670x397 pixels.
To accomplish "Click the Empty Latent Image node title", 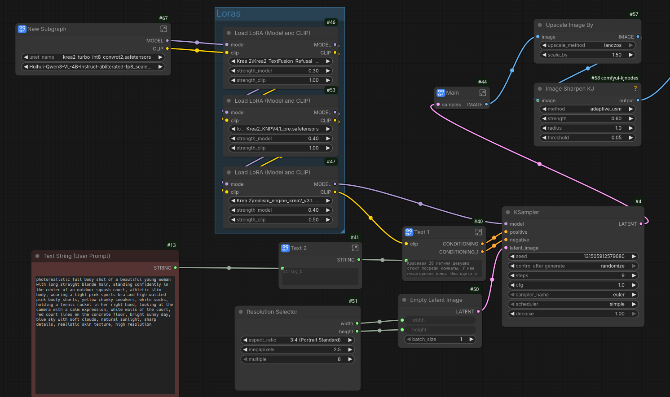I will point(436,300).
